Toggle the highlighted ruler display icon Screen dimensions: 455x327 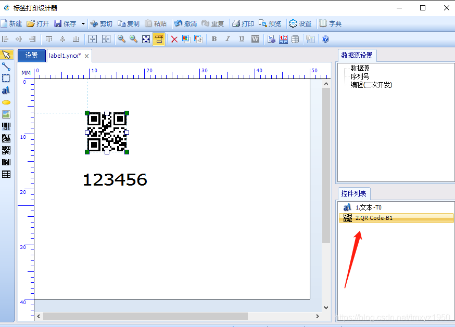(x=159, y=39)
